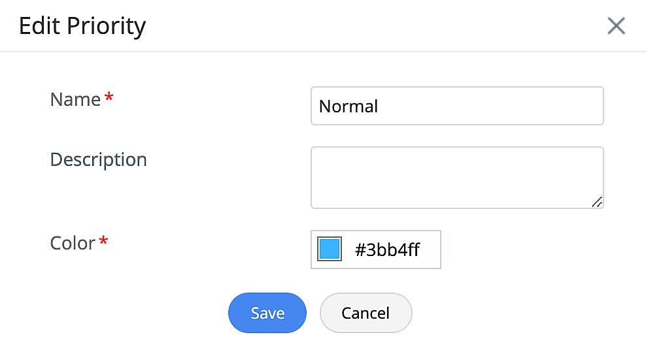Close the Edit Priority dialog
Viewport: 646px width, 354px height.
point(616,26)
